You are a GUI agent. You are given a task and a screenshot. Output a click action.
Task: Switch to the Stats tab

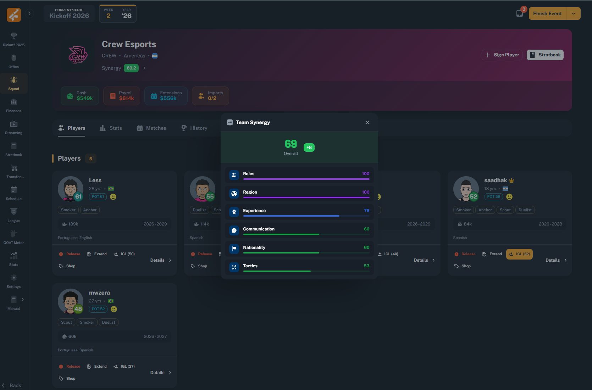click(111, 128)
